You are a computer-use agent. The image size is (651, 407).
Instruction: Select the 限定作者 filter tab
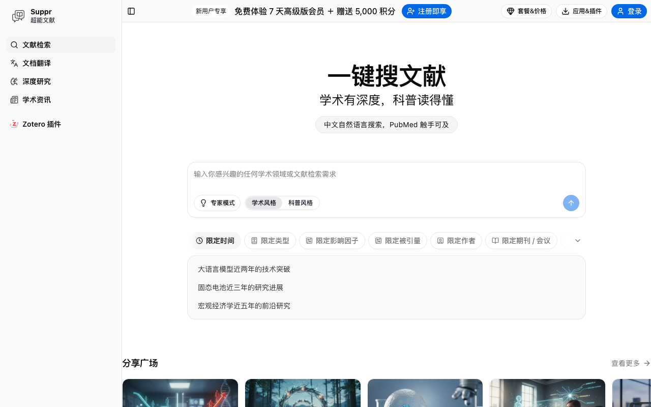coord(456,241)
